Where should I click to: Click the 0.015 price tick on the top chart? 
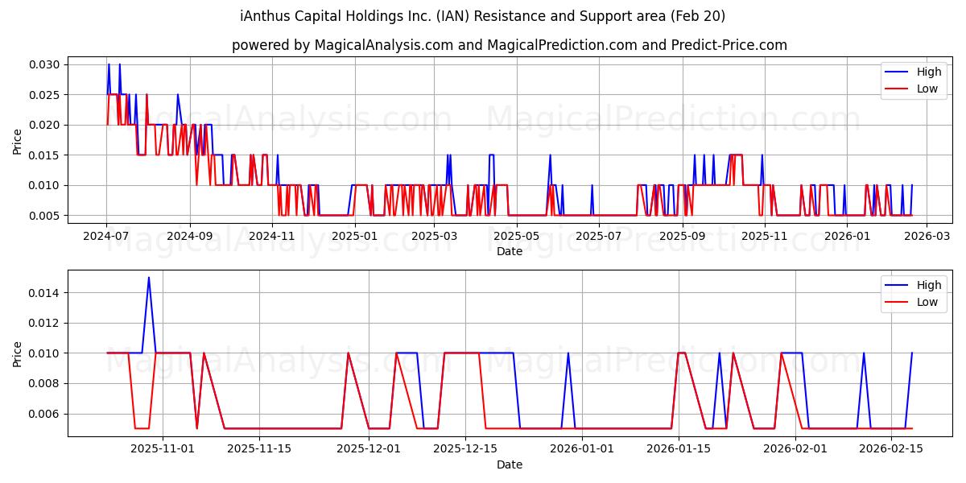click(46, 155)
